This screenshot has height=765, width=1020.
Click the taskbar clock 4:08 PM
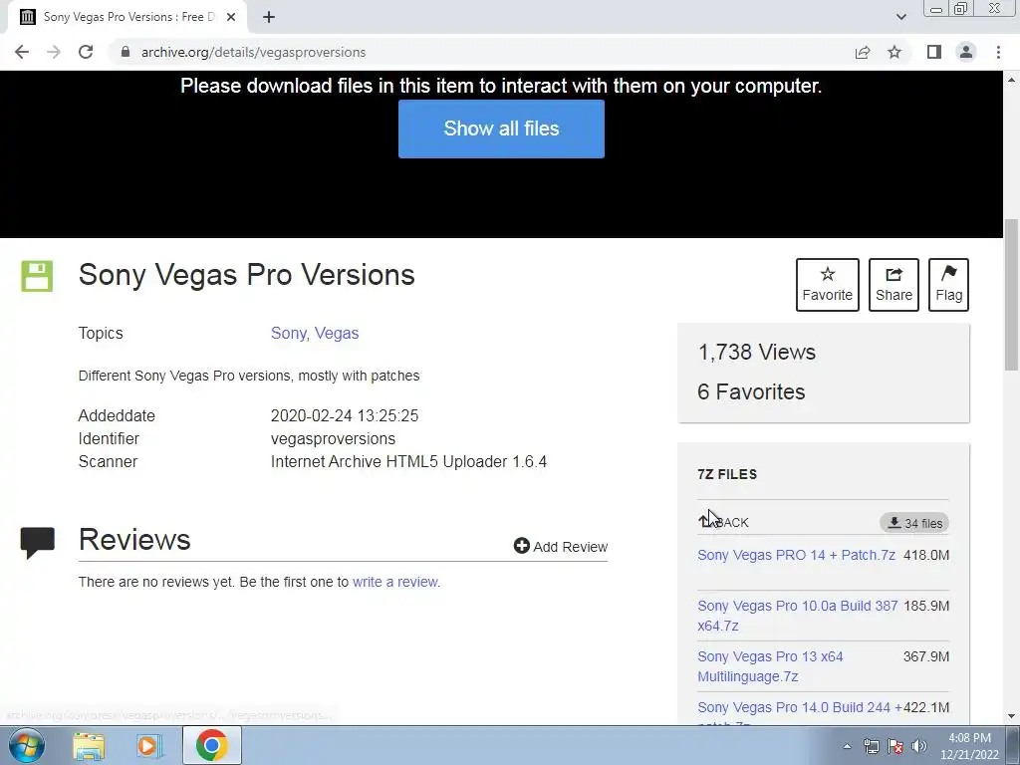click(969, 738)
